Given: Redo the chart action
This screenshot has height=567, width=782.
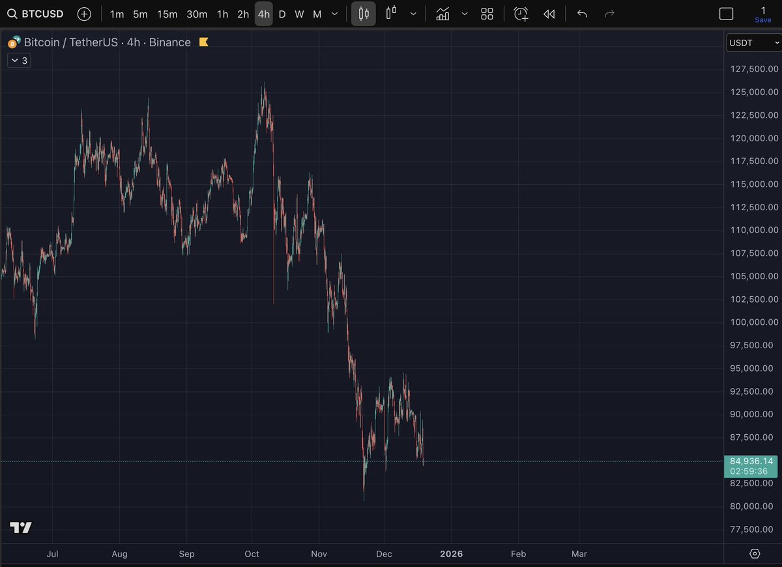Looking at the screenshot, I should point(609,14).
